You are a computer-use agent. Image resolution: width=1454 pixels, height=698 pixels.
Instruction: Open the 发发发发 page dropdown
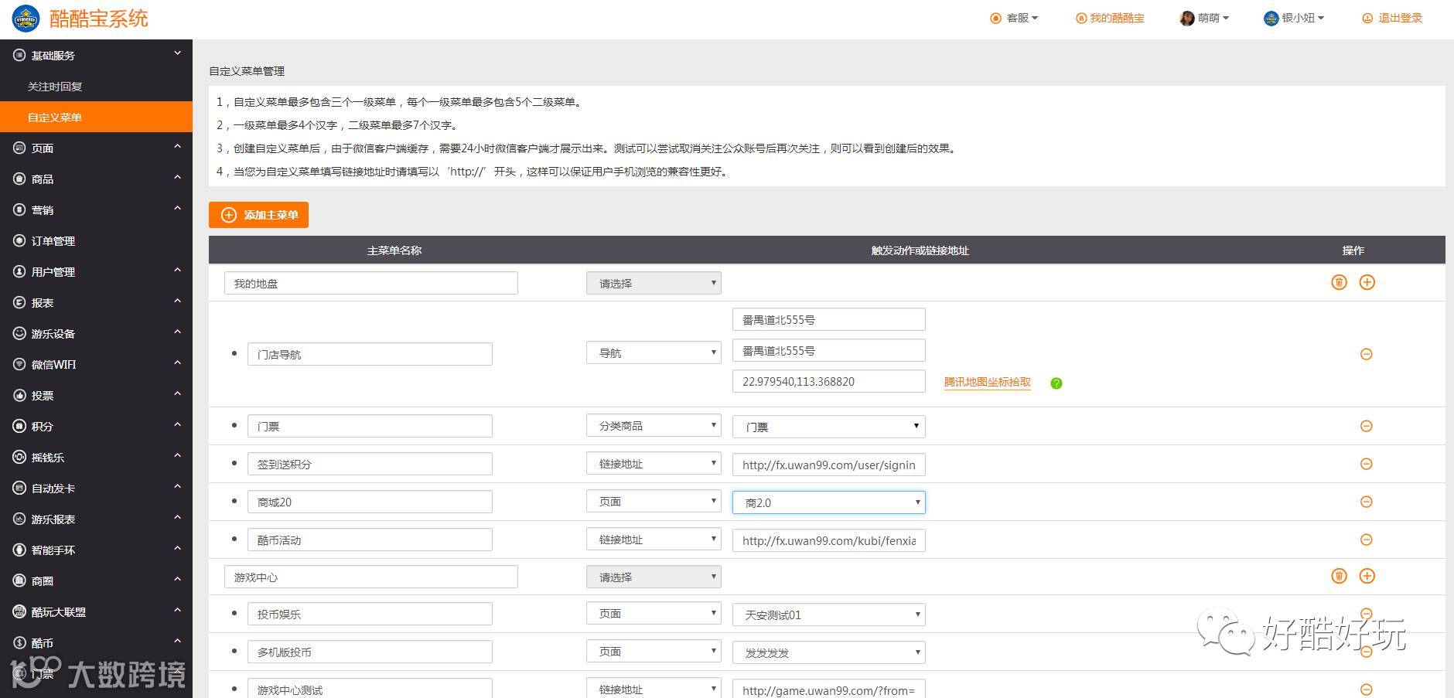pyautogui.click(x=829, y=652)
